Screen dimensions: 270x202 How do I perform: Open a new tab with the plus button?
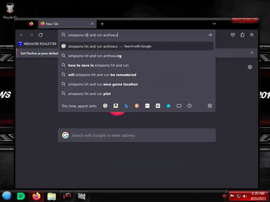click(x=102, y=24)
